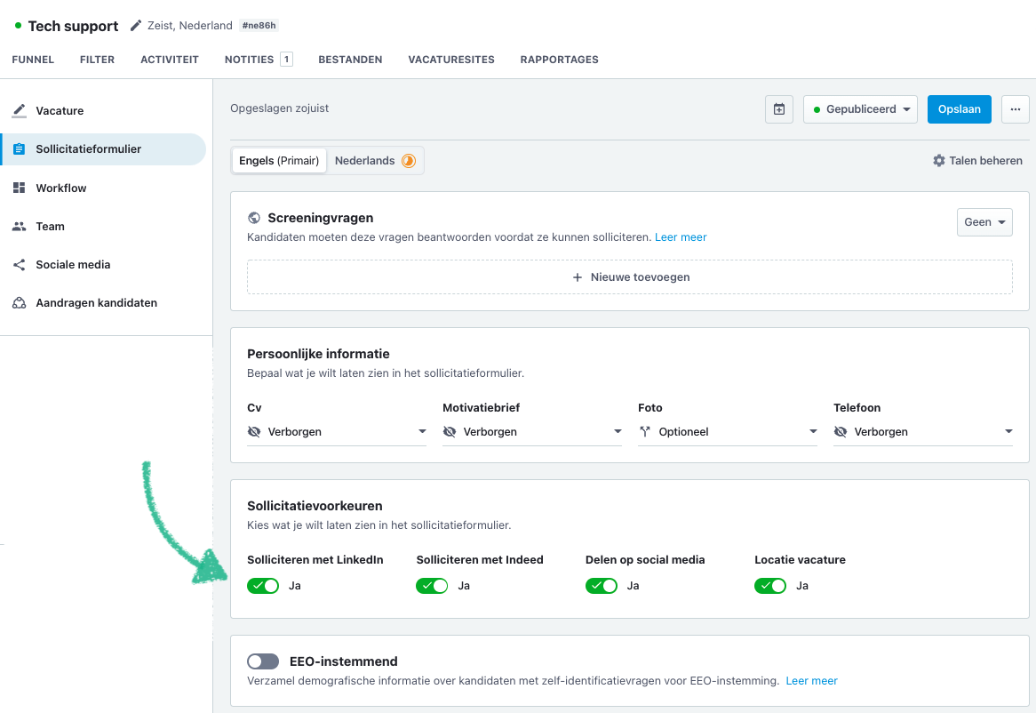This screenshot has height=713, width=1036.
Task: Open the Geen dropdown for Screeningvragen
Action: click(x=984, y=222)
